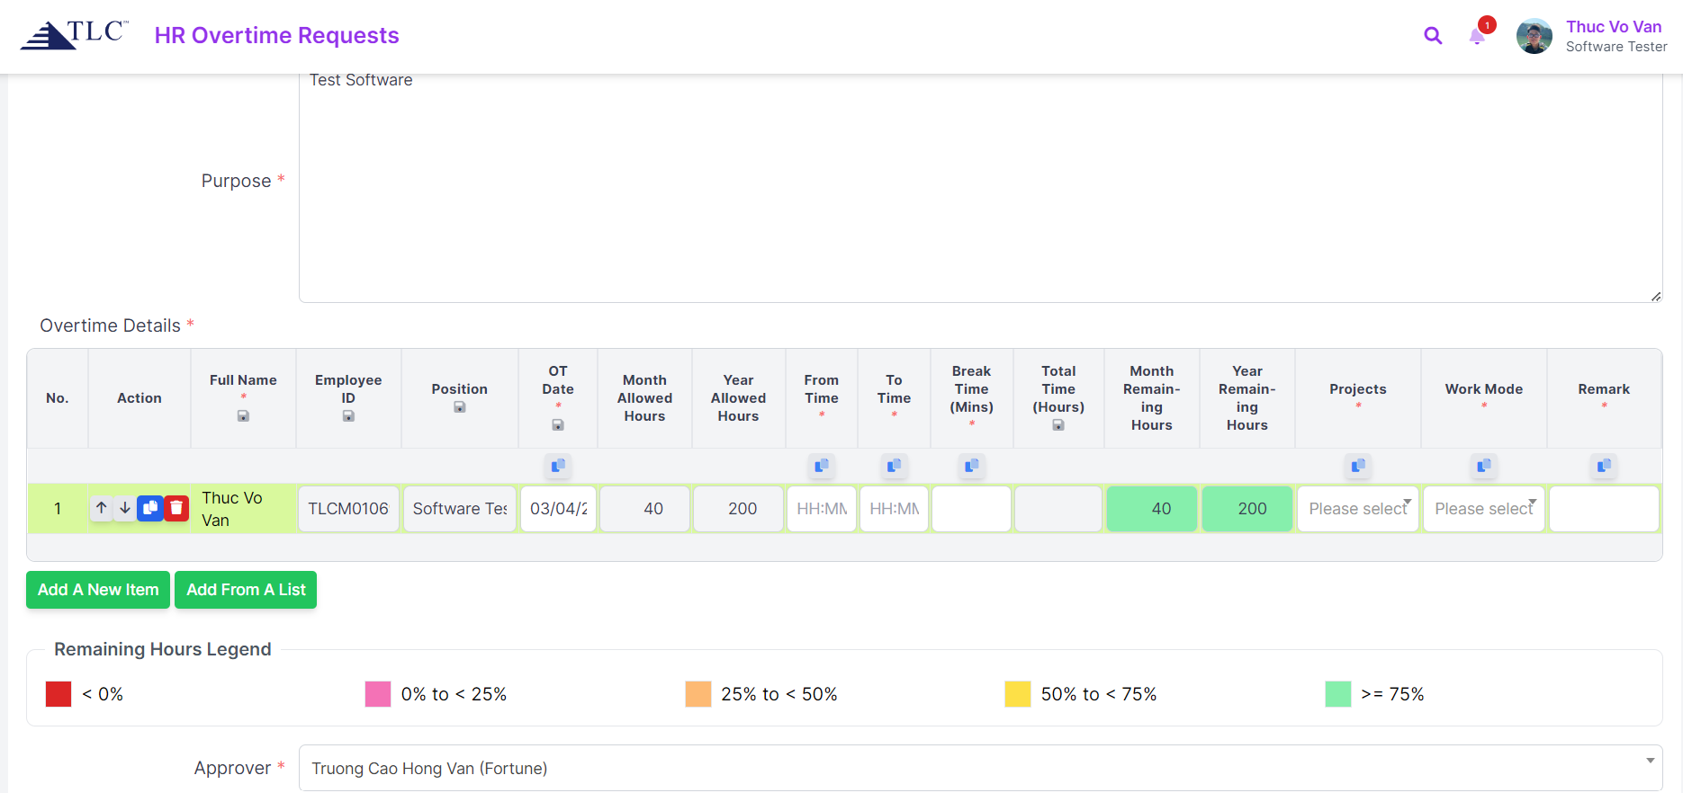Open the notifications bell
The width and height of the screenshot is (1683, 793).
[x=1477, y=36]
